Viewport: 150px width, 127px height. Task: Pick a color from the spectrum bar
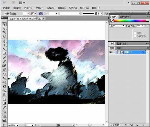130,21
